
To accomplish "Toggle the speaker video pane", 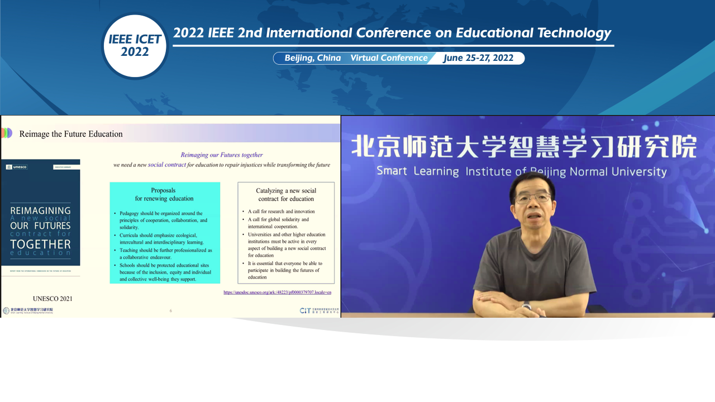I will (527, 217).
